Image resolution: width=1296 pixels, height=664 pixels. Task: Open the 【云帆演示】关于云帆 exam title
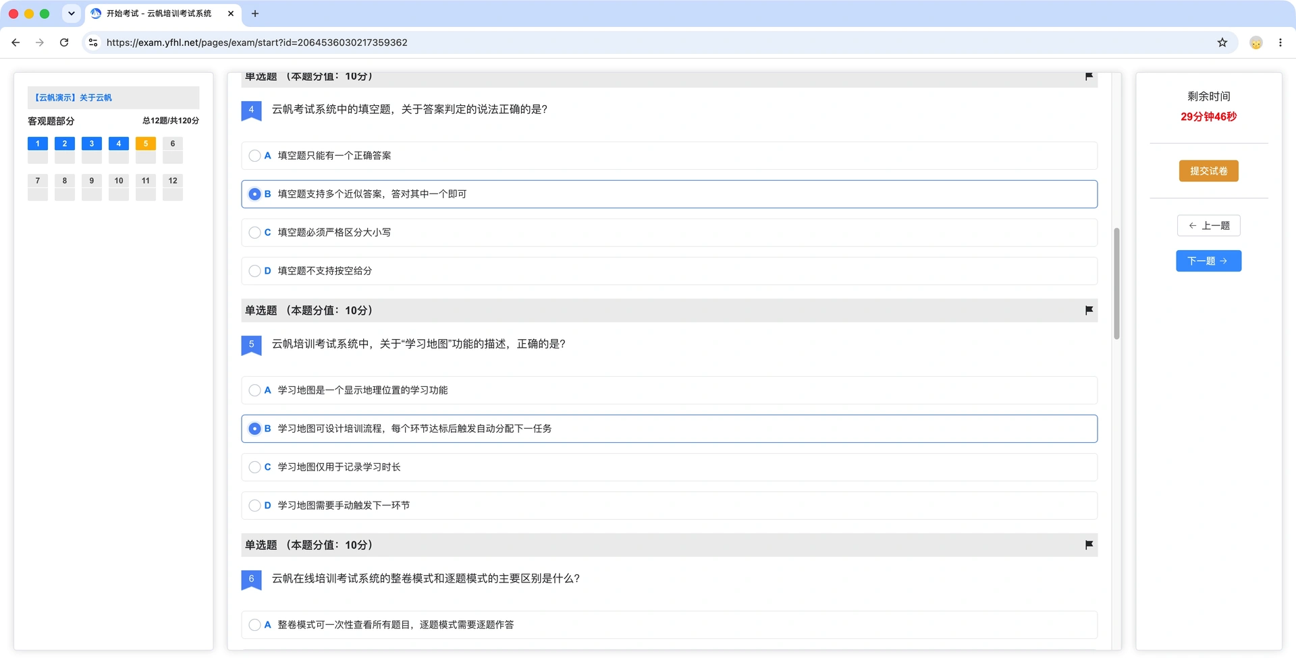73,98
